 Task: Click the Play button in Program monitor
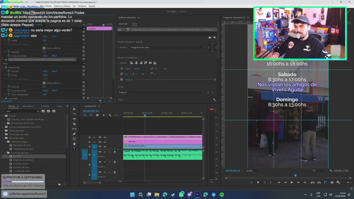click(x=292, y=182)
